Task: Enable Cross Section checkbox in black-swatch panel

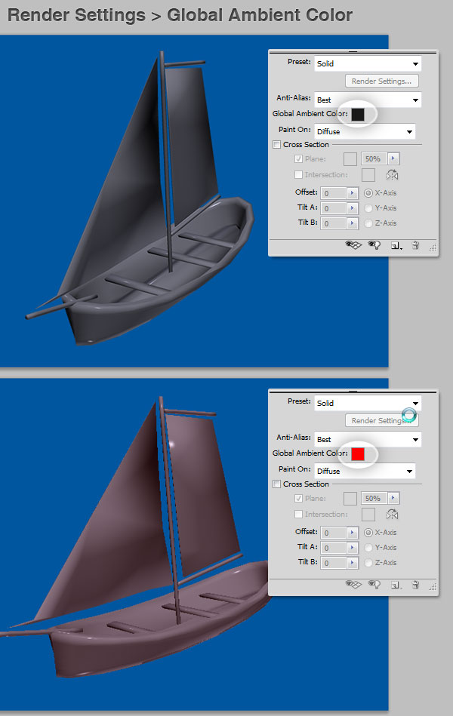Action: [276, 144]
